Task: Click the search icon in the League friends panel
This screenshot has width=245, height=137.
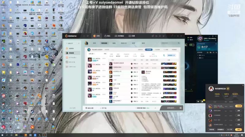Action: (x=216, y=52)
